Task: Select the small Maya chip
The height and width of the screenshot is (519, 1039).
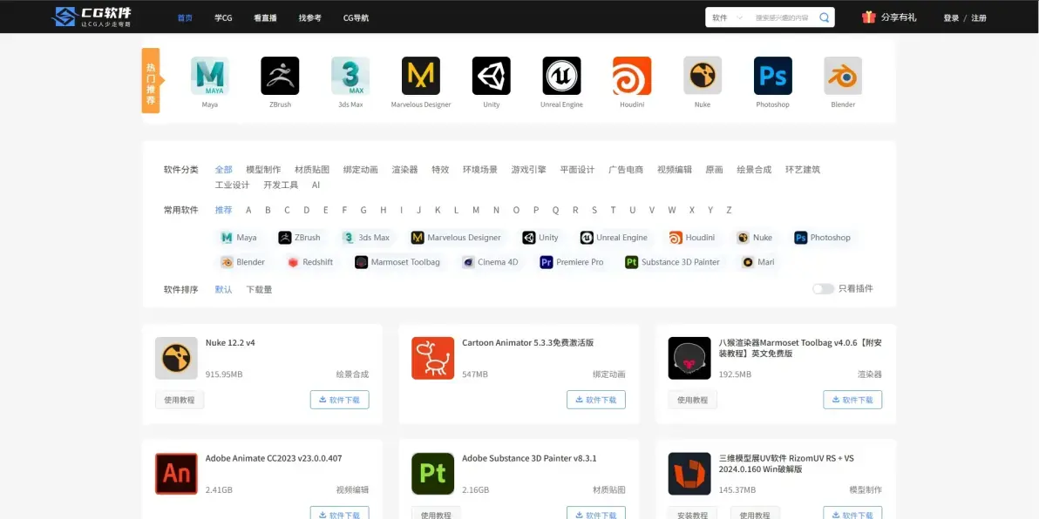Action: (239, 238)
